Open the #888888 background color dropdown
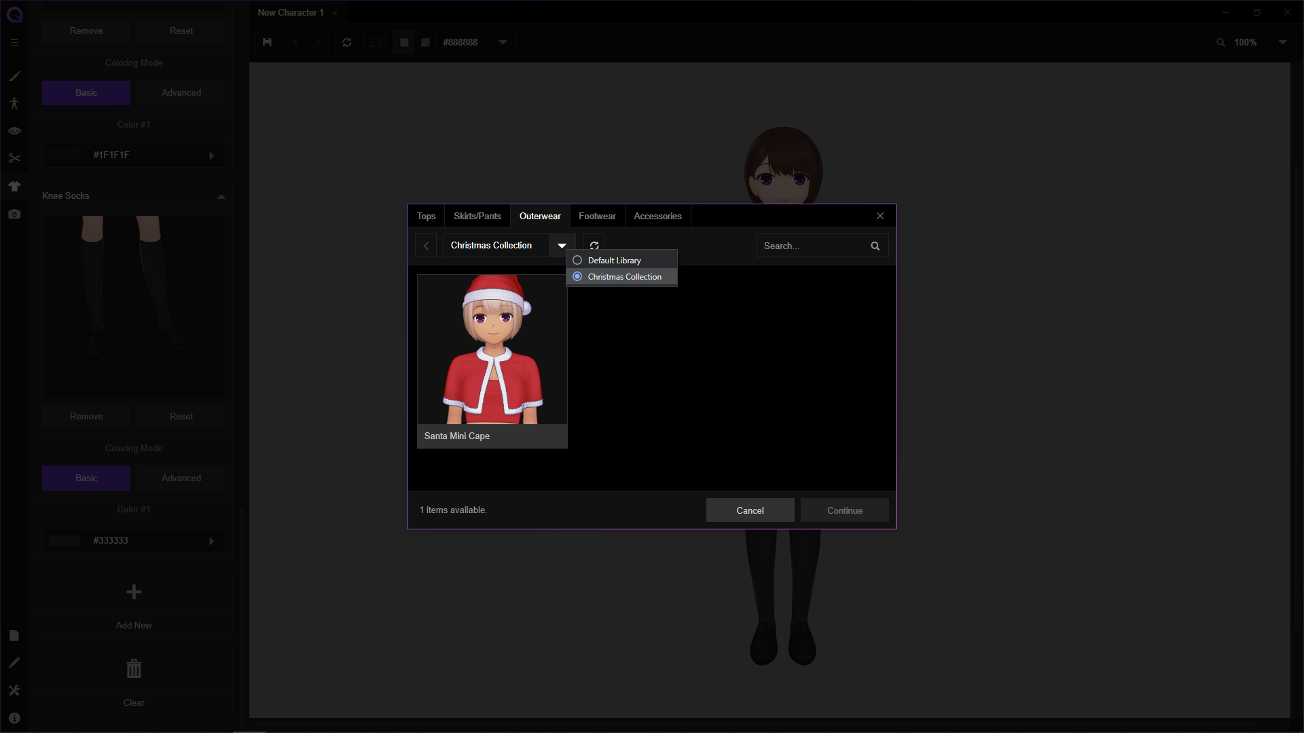This screenshot has width=1304, height=733. pyautogui.click(x=503, y=42)
